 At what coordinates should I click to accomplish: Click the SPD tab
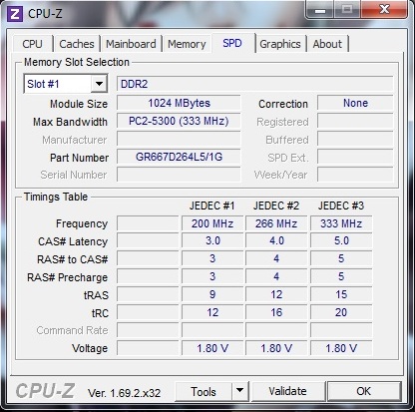[232, 43]
